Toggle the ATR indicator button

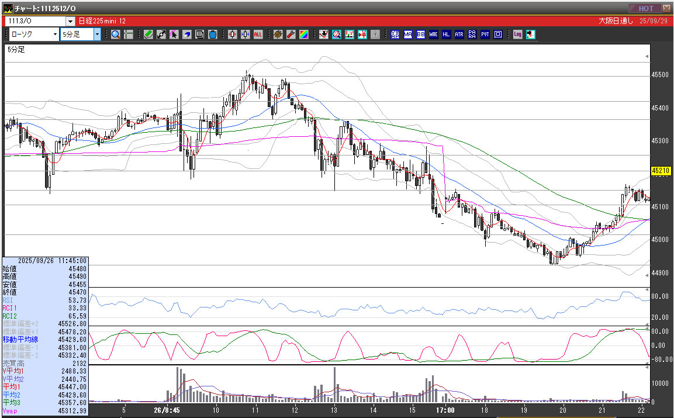(459, 34)
